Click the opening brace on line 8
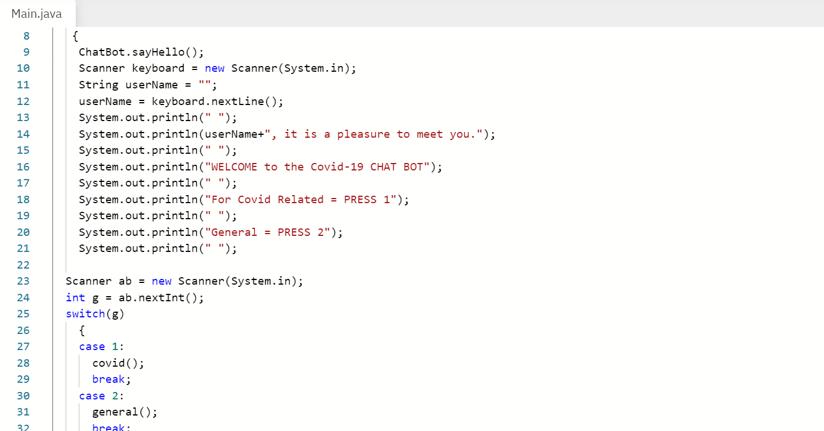This screenshot has height=431, width=824. [x=76, y=36]
